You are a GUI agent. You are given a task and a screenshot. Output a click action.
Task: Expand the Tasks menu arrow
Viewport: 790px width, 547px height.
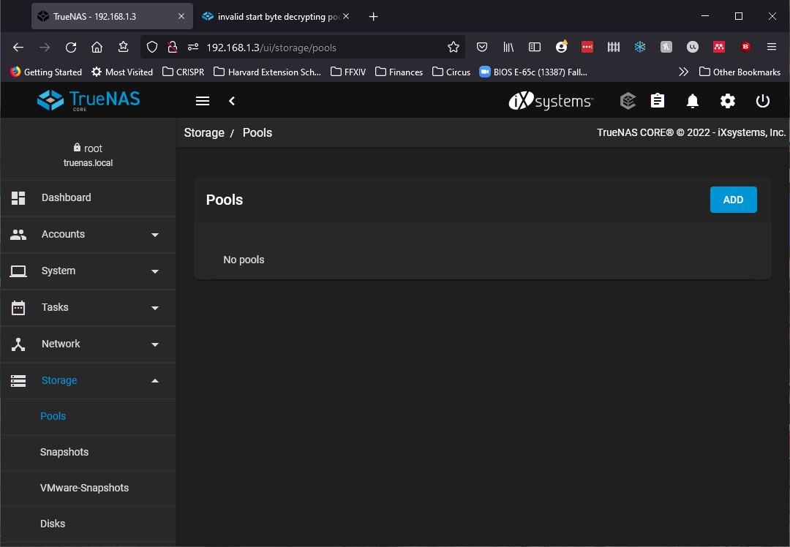155,308
